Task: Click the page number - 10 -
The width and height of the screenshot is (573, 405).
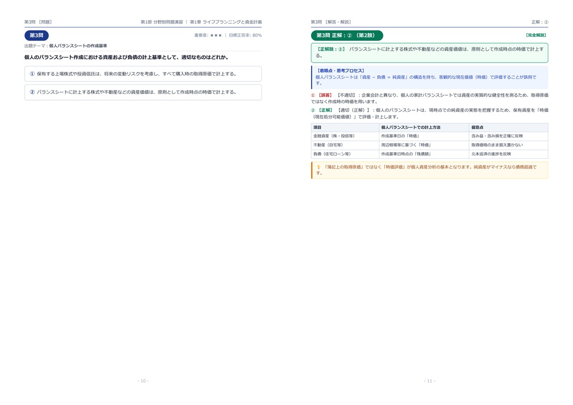Action: point(143,381)
